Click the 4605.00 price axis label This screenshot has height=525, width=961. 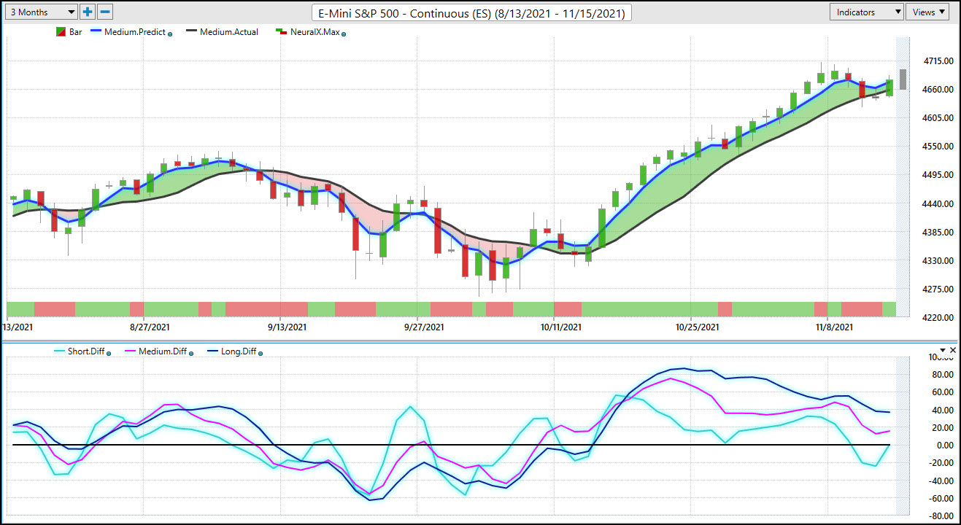938,118
